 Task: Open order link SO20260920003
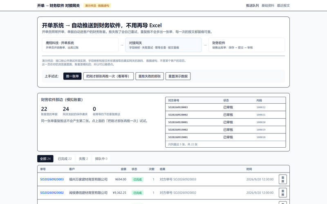(52, 179)
